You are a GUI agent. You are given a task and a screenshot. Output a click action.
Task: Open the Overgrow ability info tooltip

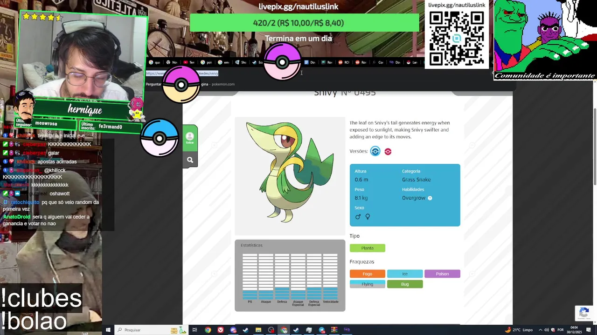tap(430, 198)
